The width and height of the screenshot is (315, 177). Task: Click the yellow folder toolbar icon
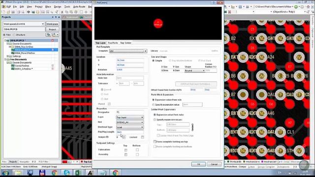pos(38,12)
